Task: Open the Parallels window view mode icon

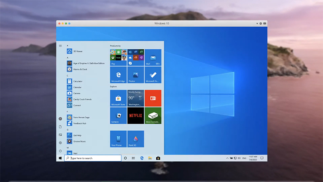Action: [x=265, y=23]
